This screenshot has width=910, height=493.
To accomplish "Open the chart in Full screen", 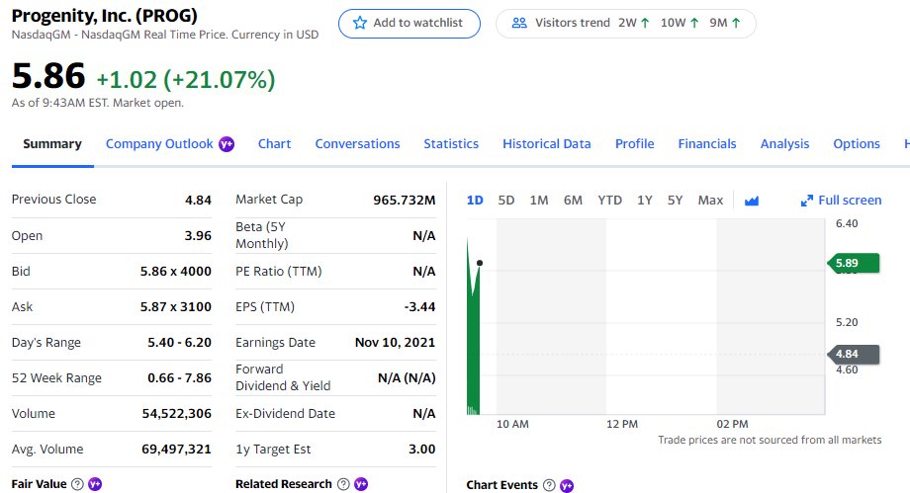I will click(841, 201).
